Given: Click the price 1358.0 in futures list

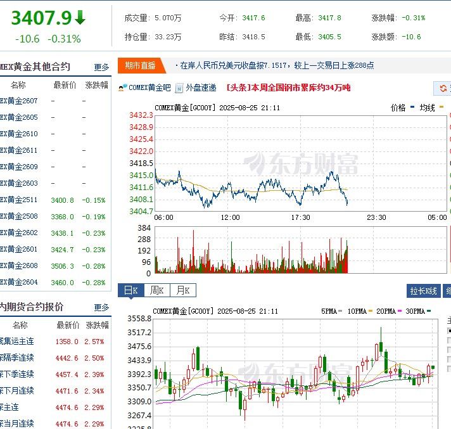Looking at the screenshot, I should [67, 342].
